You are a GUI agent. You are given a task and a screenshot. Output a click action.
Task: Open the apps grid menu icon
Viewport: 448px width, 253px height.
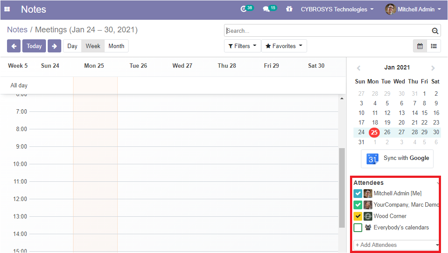coord(7,9)
